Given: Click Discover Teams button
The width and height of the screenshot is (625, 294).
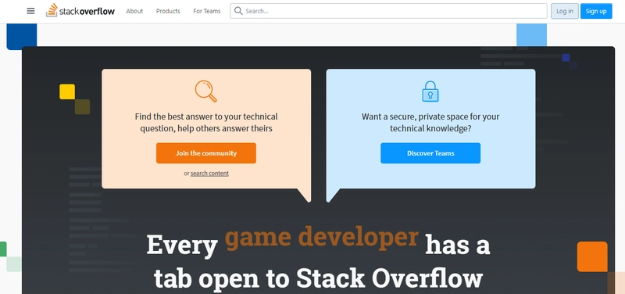Looking at the screenshot, I should [430, 153].
